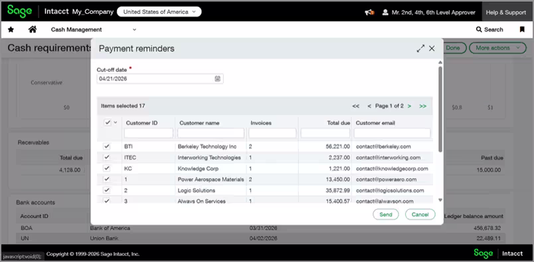Click the contact@poweraero.com email cell
The height and width of the screenshot is (262, 534).
(386, 179)
